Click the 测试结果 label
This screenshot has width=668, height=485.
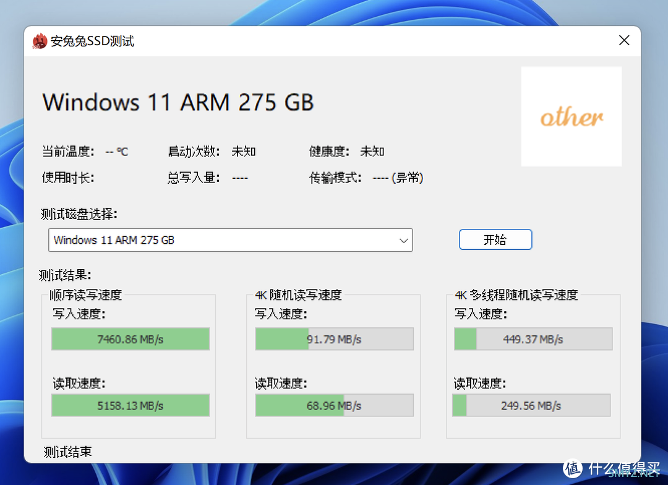tap(65, 275)
